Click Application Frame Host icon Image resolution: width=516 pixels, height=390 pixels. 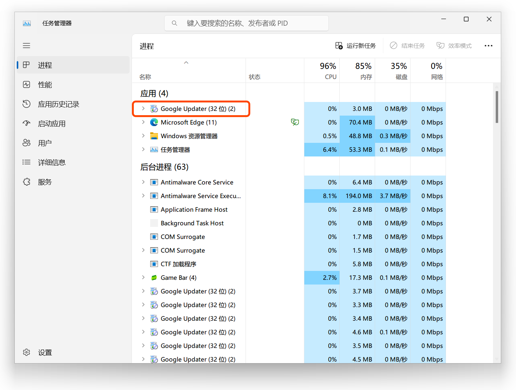154,209
